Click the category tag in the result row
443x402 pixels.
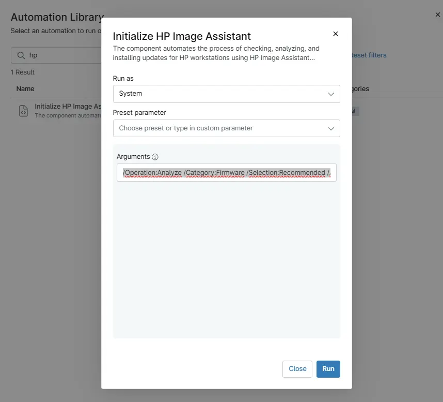pyautogui.click(x=355, y=111)
